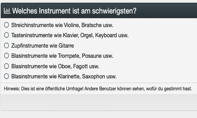Click the poll bar chart icon
Image resolution: width=197 pixels, height=118 pixels.
coord(7,11)
